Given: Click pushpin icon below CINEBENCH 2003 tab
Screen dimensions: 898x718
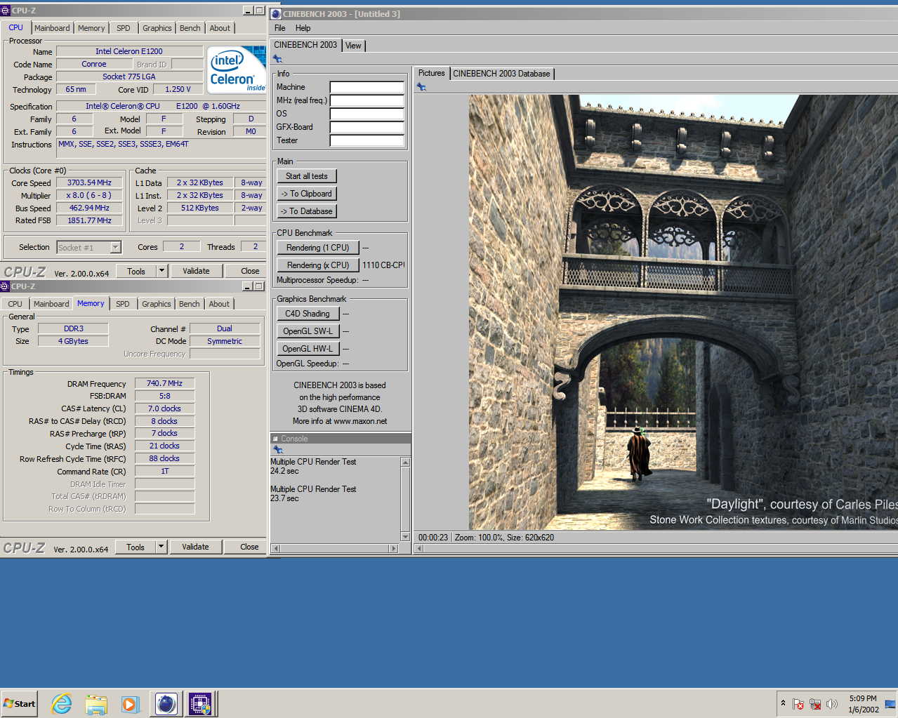Looking at the screenshot, I should (x=278, y=59).
